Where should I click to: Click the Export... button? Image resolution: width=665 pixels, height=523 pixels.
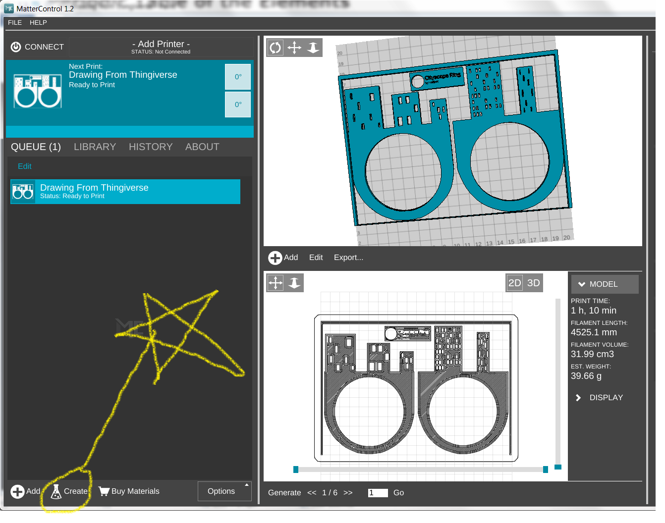348,258
